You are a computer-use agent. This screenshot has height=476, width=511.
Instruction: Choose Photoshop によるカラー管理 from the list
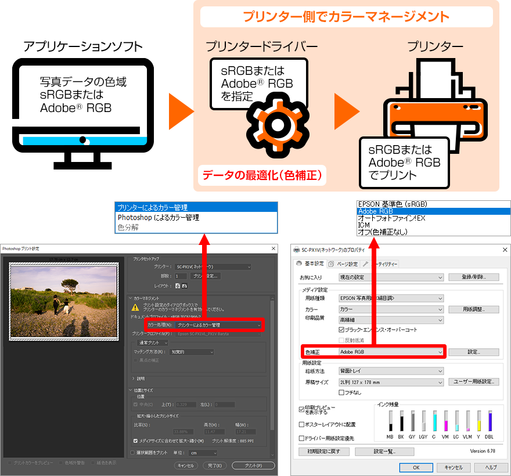pos(158,217)
